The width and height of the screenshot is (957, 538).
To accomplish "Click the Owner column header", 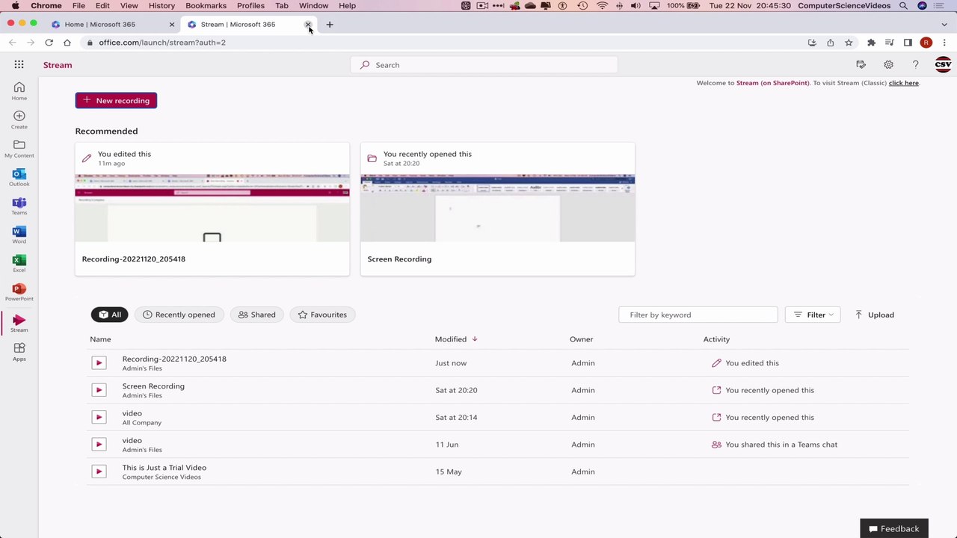I will pos(581,339).
